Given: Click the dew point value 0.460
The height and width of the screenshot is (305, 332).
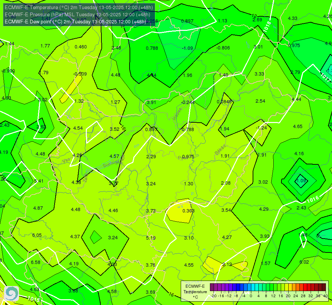Looking at the screenshot, I should tap(81, 47).
